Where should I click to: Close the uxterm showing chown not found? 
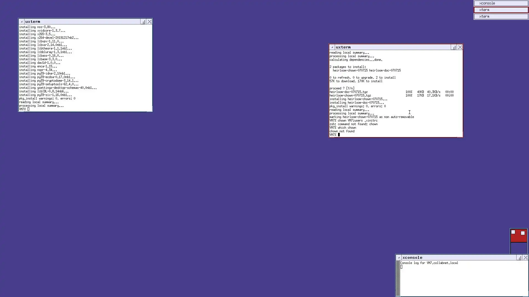tap(460, 47)
